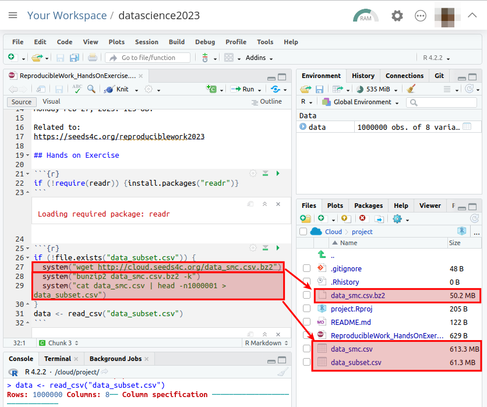Image resolution: width=487 pixels, height=407 pixels.
Task: Check the project.Rproj file checkbox
Action: (306, 308)
